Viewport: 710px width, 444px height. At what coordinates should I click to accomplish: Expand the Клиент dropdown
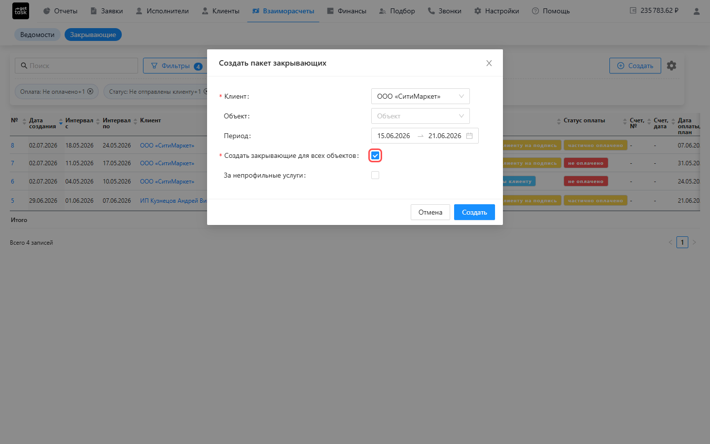pyautogui.click(x=421, y=96)
